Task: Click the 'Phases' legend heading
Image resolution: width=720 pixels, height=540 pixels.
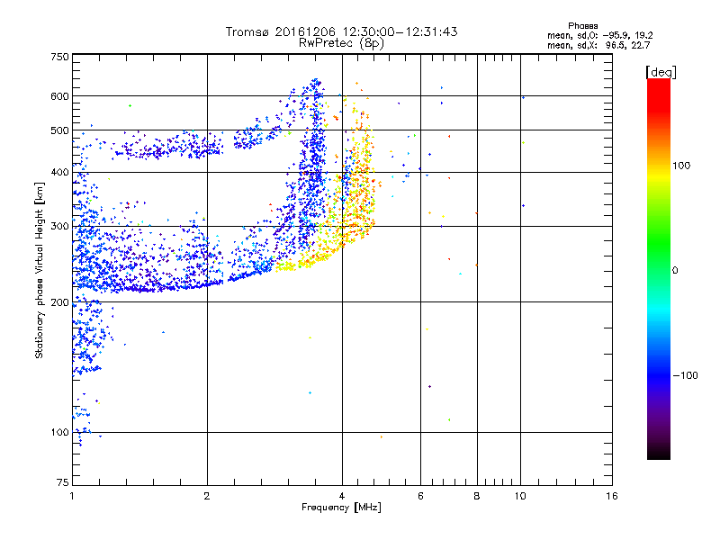Action: click(582, 26)
